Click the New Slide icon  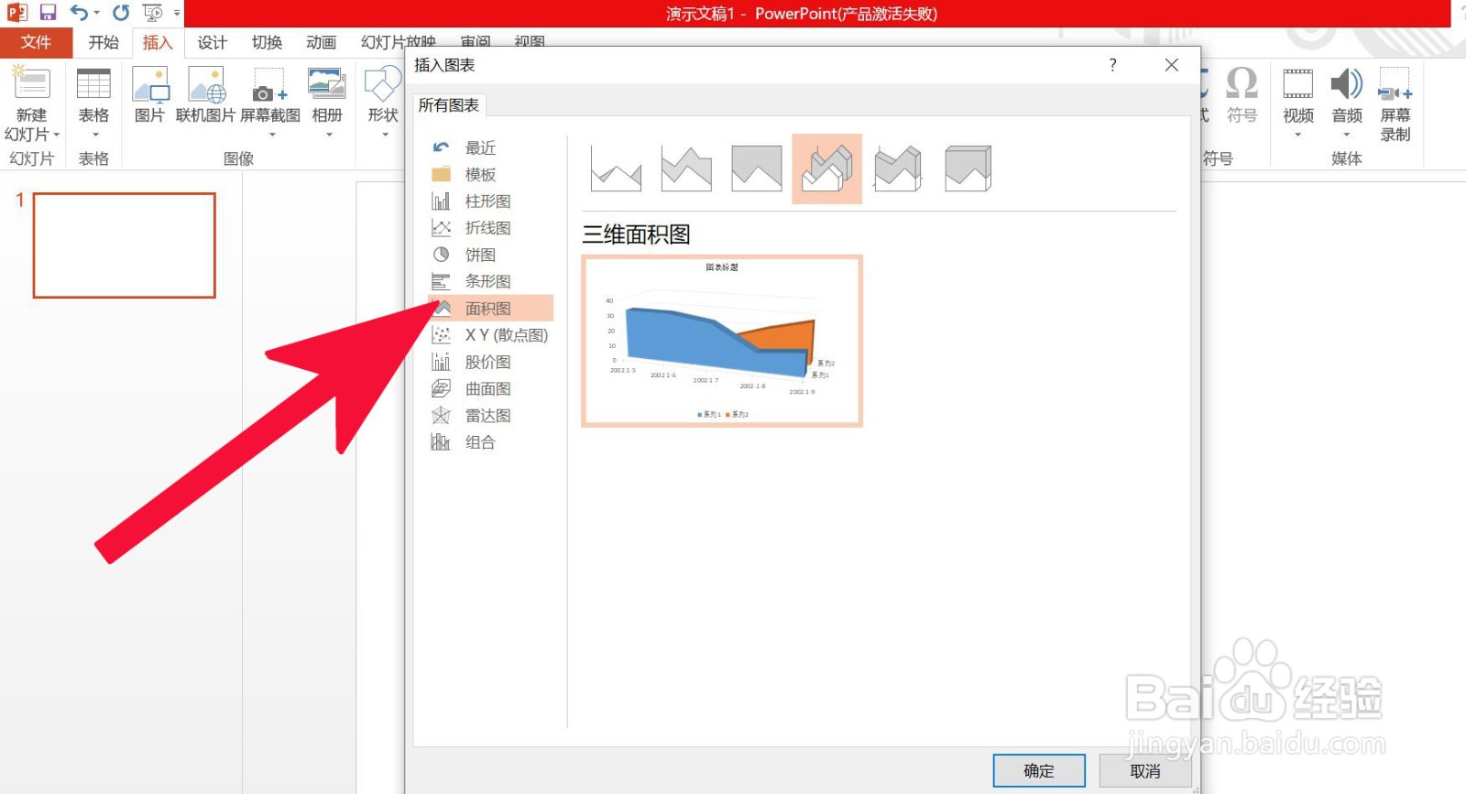tap(31, 82)
